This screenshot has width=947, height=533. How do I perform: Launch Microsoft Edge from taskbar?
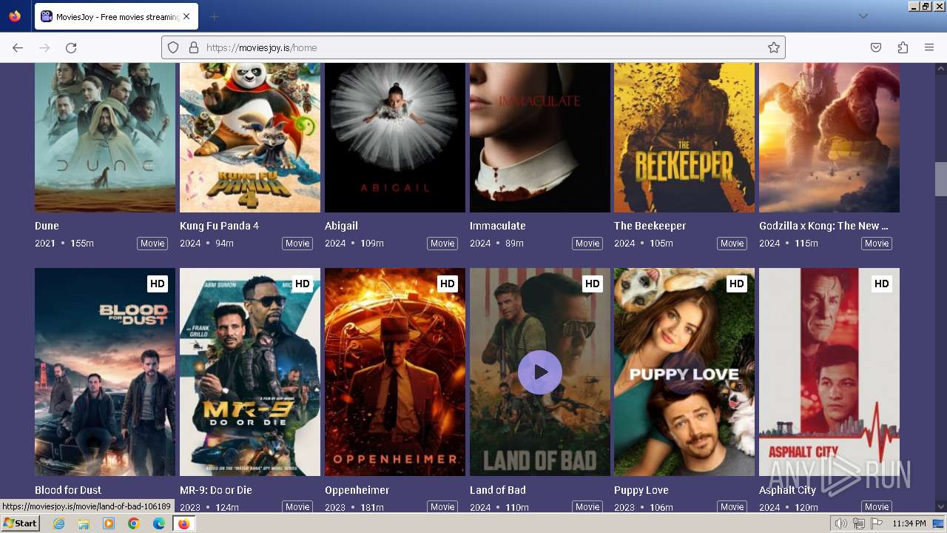(x=159, y=523)
